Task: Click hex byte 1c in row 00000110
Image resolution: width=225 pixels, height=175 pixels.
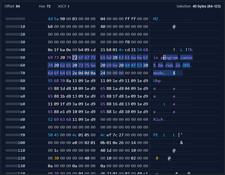Action: (56, 150)
